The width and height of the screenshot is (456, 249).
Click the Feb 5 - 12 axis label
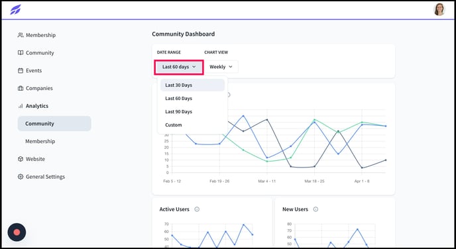[x=172, y=181]
